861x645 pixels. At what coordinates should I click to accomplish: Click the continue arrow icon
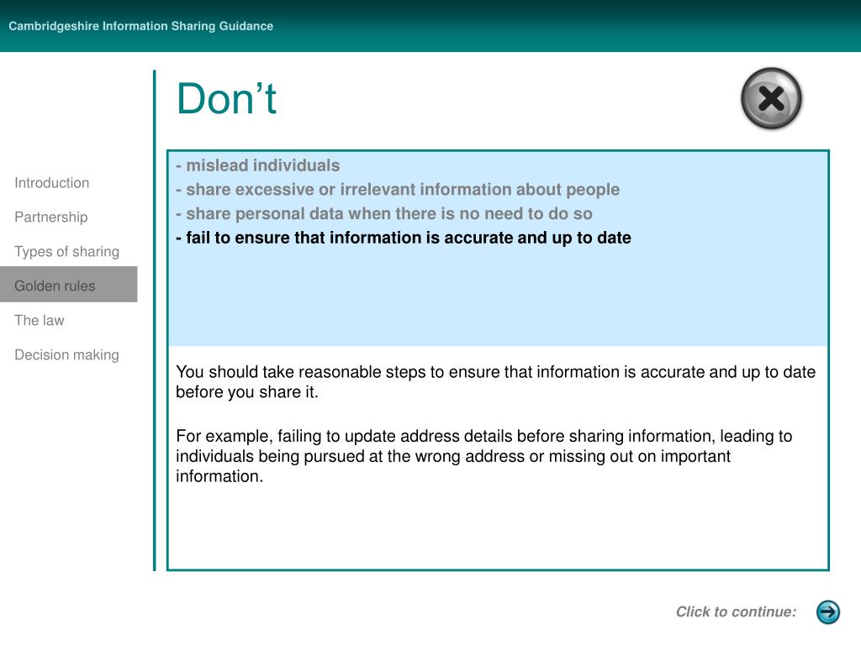[x=827, y=611]
